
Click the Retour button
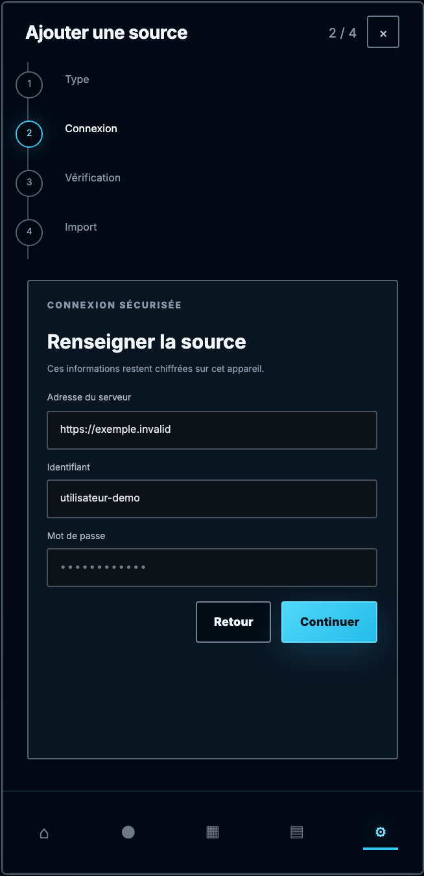(x=233, y=622)
